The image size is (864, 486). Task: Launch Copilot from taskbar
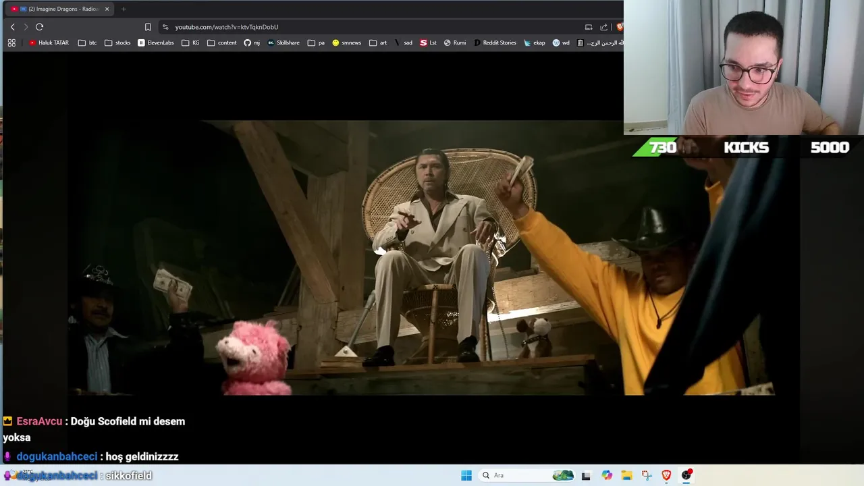pos(607,475)
